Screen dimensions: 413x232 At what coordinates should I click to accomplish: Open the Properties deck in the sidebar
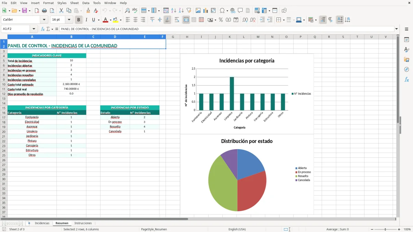click(406, 40)
